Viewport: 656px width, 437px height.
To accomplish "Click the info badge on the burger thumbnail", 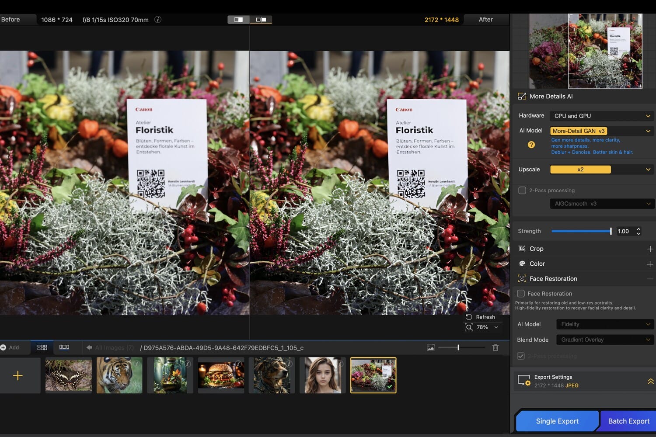I will click(x=238, y=364).
